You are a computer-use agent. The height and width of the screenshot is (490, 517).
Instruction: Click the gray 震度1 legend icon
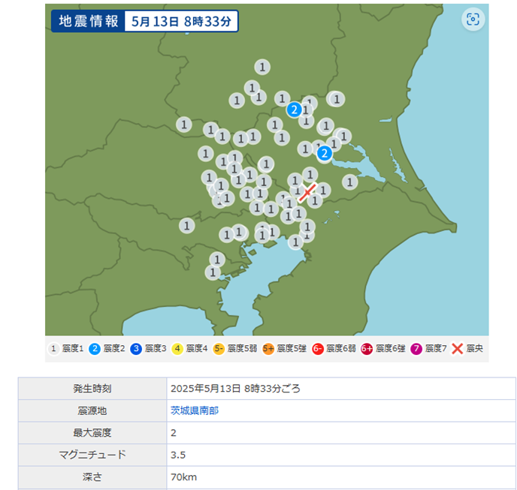53,348
